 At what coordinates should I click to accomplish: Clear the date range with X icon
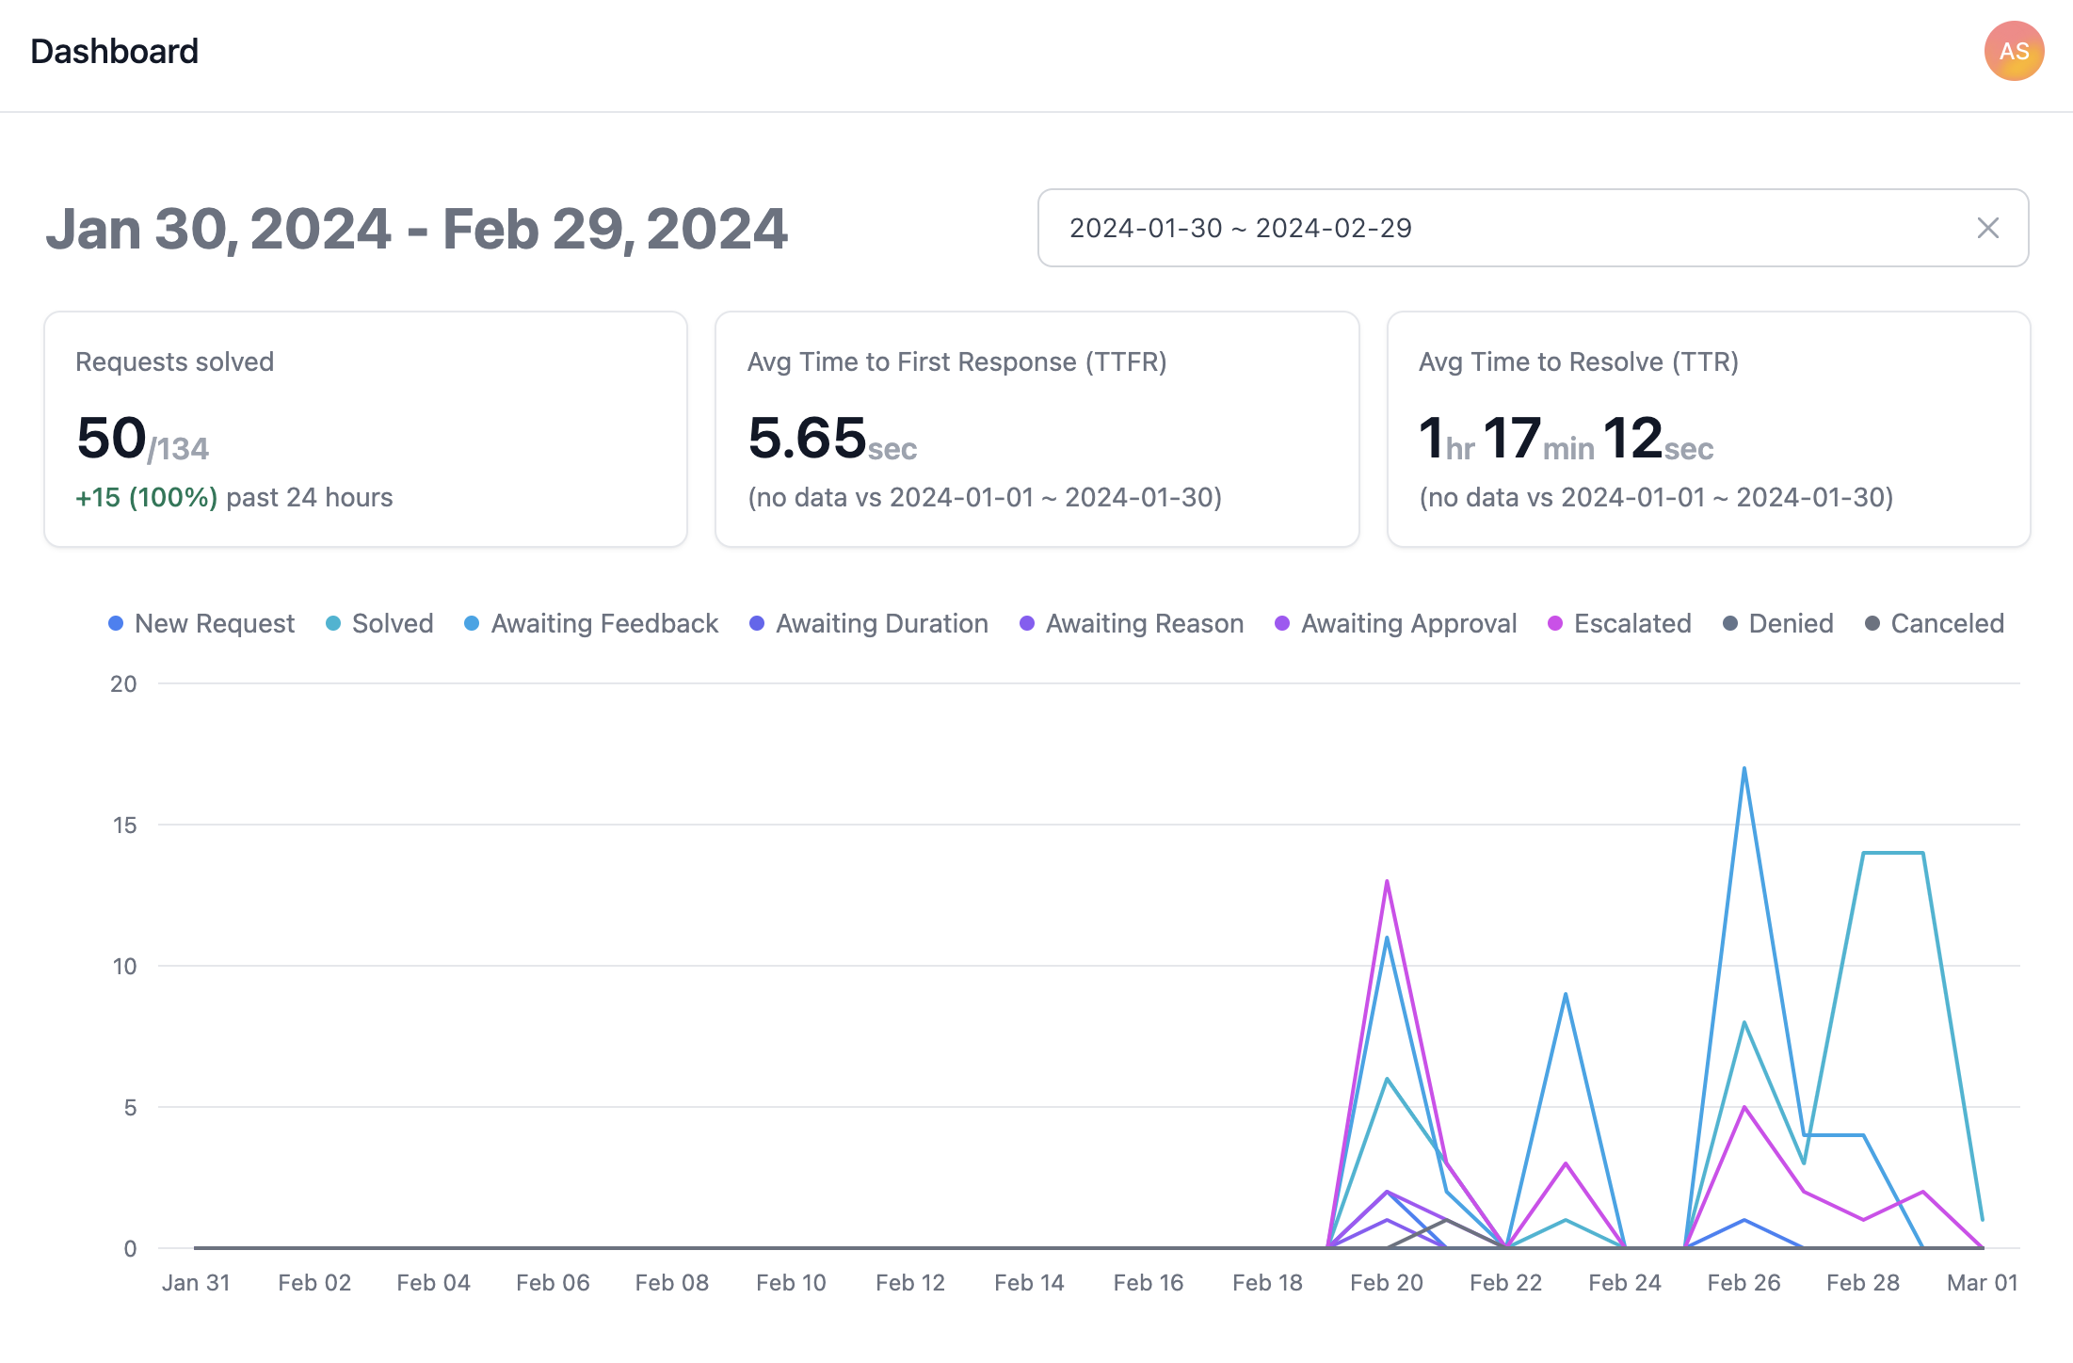pyautogui.click(x=1987, y=228)
